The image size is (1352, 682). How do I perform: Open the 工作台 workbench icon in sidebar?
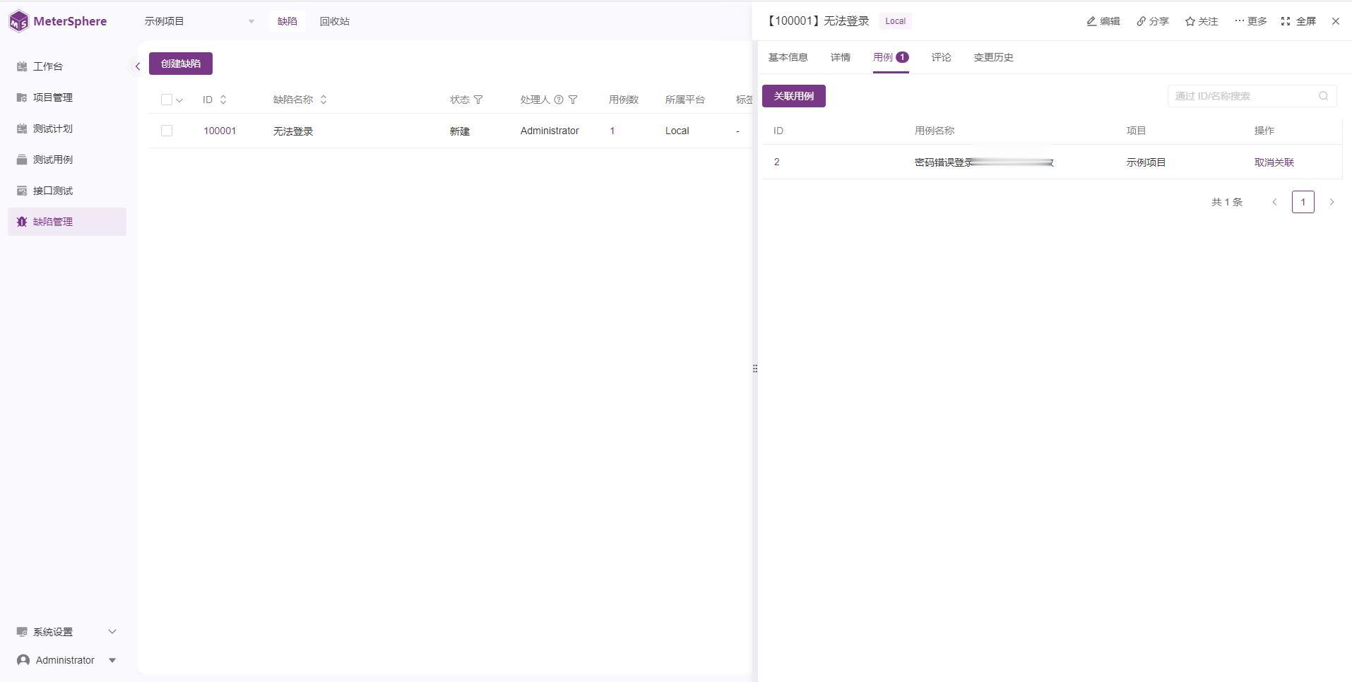(22, 66)
